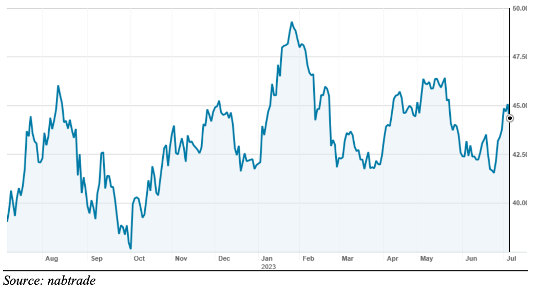
Task: Click the Jan label on the timeline
Action: (x=267, y=258)
